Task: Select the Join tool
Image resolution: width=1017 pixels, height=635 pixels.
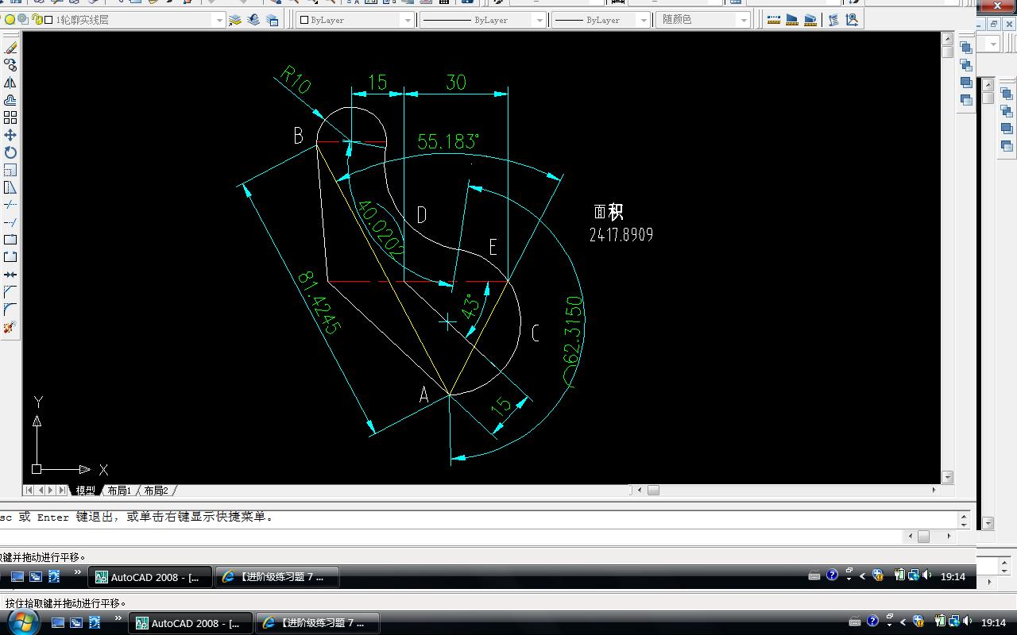Action: 10,275
